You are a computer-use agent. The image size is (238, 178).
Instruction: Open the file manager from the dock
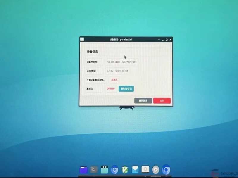click(x=84, y=170)
